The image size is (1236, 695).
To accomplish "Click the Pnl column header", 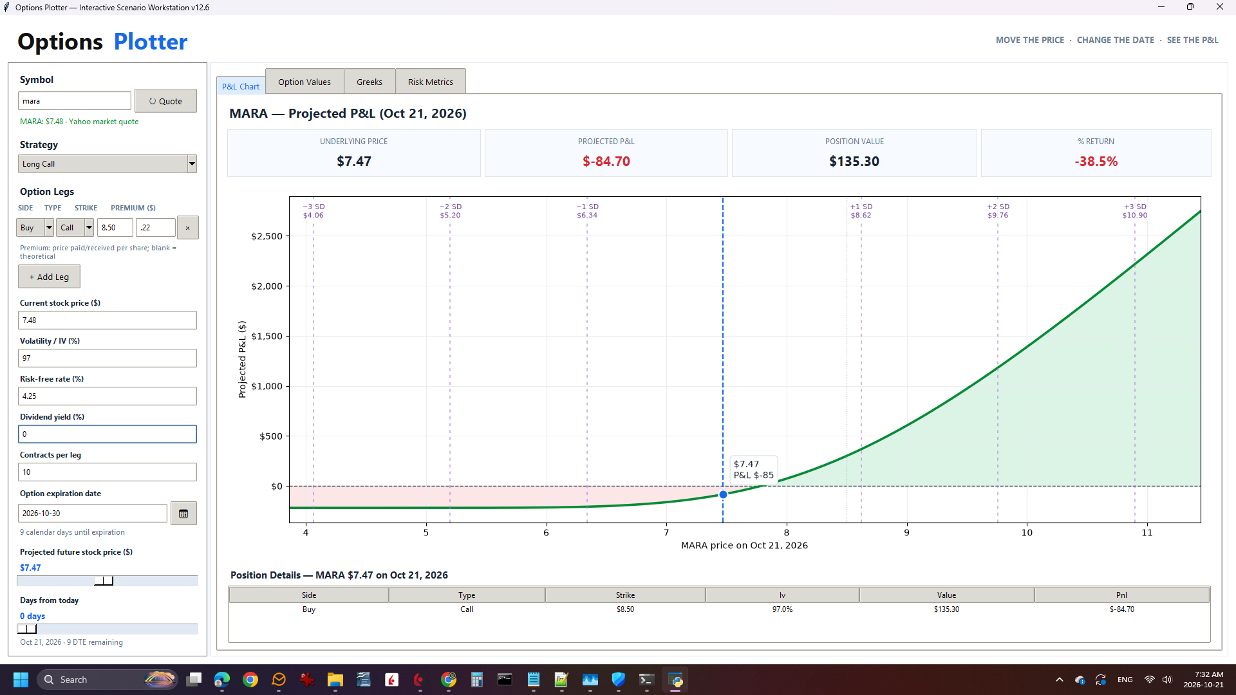I will 1121,595.
